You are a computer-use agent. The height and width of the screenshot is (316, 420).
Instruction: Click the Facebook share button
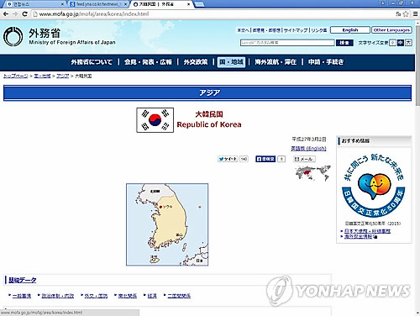click(x=265, y=159)
